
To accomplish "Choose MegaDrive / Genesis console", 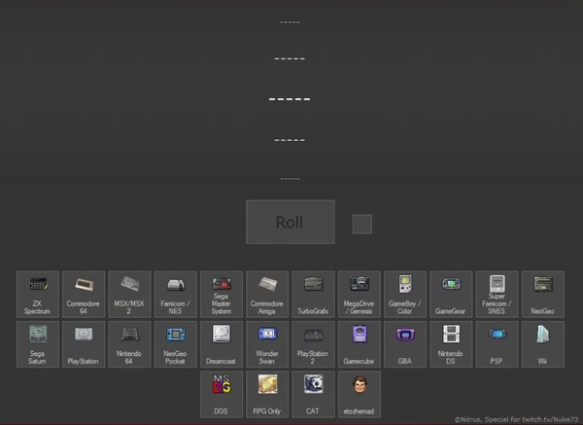I will tap(359, 295).
